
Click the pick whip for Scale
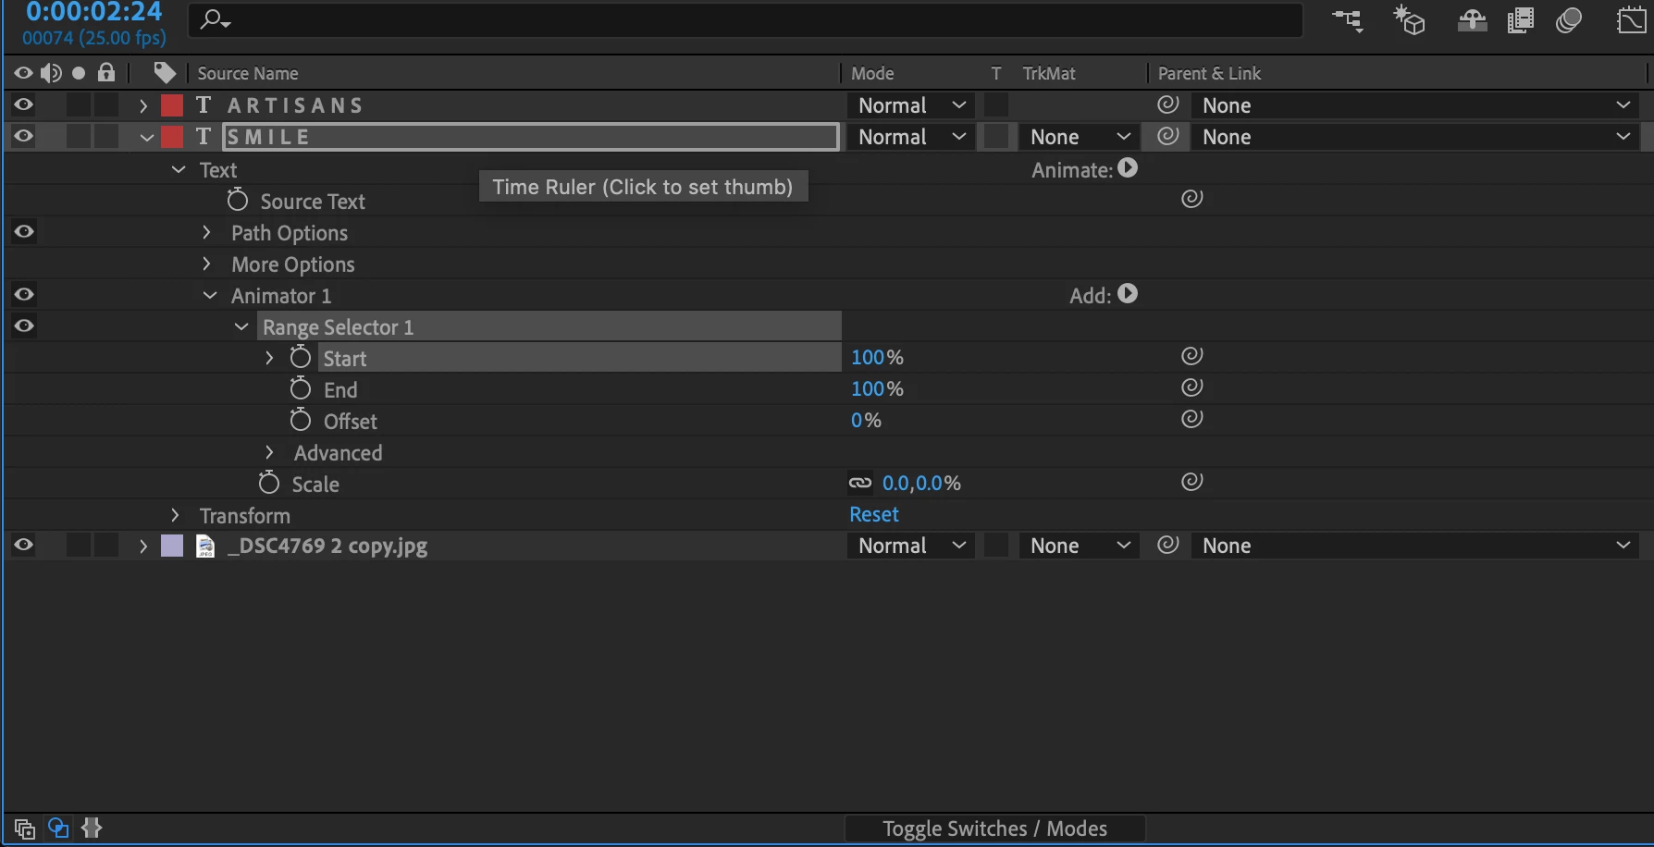[x=1191, y=482]
